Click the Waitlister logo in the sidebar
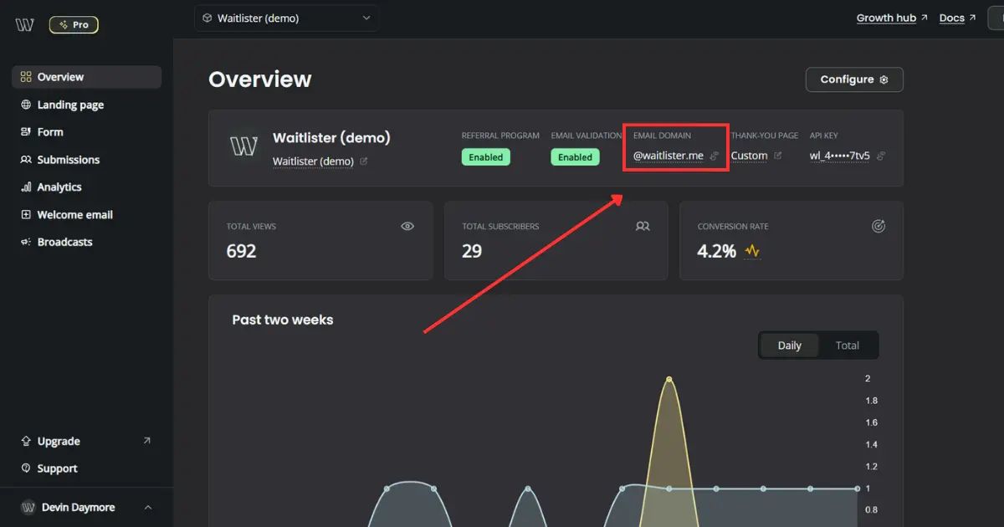Viewport: 1004px width, 527px height. point(25,25)
